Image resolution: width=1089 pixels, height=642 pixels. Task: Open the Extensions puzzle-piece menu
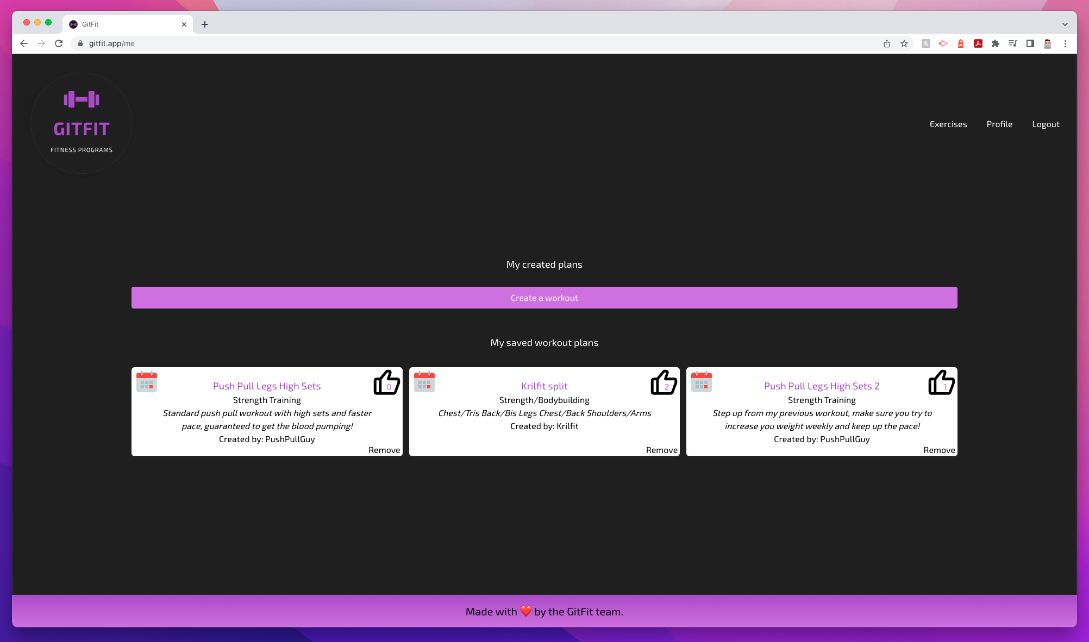[x=996, y=43]
